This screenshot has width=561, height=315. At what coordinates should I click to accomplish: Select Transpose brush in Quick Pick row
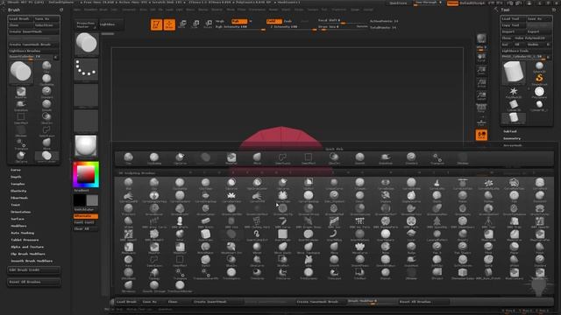pos(437,158)
